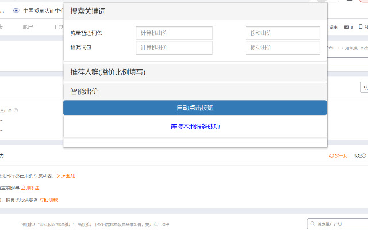Click the 中国质量认证中心 bookmark favicon
Viewport: 368px width, 230px height.
[x=16, y=10]
